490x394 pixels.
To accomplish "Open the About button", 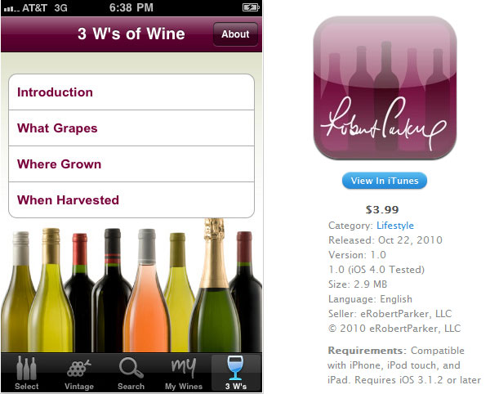I will click(x=235, y=34).
